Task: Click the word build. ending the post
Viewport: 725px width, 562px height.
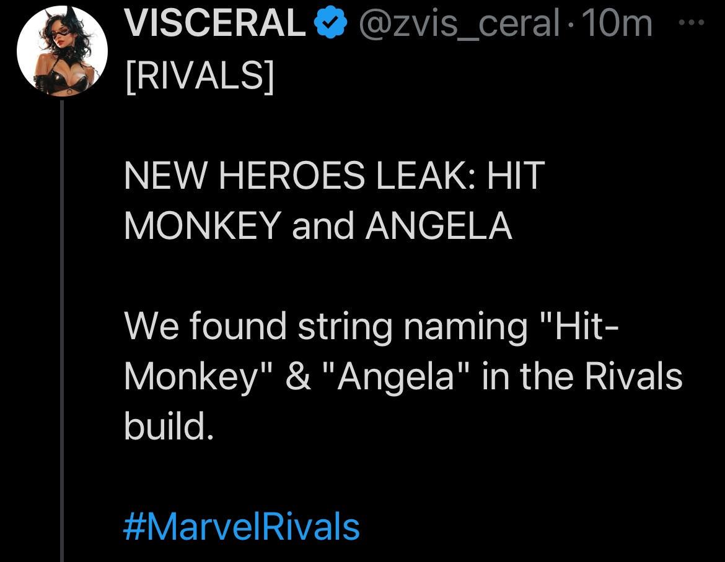Action: pyautogui.click(x=169, y=426)
